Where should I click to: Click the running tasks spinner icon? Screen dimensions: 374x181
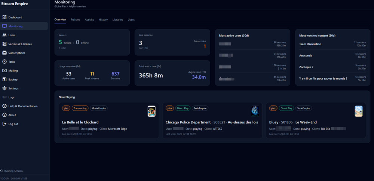(2, 171)
